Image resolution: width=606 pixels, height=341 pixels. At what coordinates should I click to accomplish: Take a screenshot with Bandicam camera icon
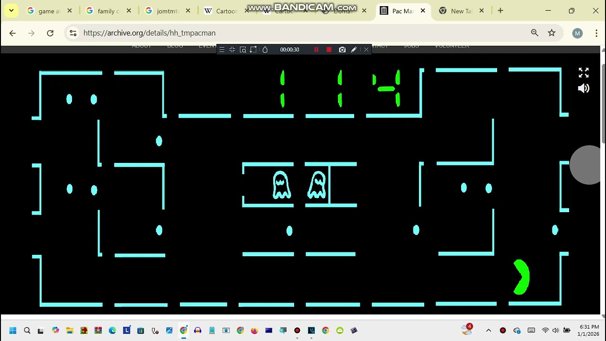point(342,50)
